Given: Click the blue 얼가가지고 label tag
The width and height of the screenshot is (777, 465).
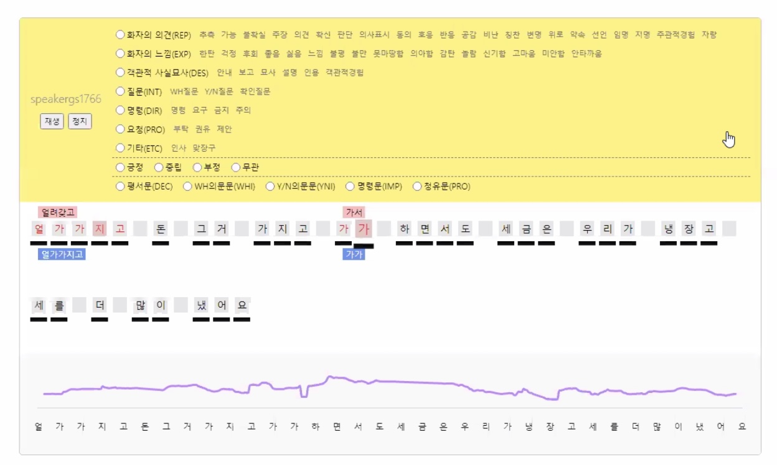Looking at the screenshot, I should point(62,254).
